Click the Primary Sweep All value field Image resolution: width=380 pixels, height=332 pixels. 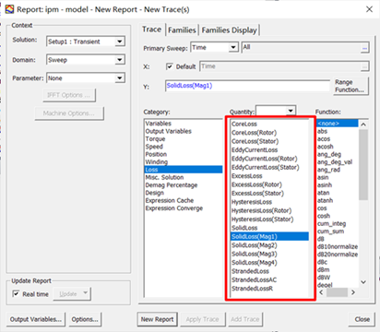302,47
